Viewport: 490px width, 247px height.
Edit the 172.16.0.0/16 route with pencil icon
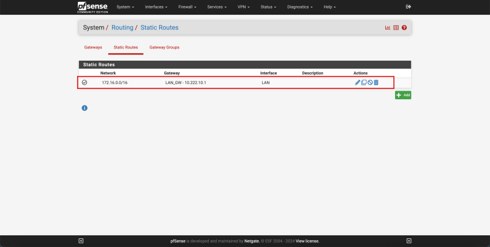[x=358, y=82]
